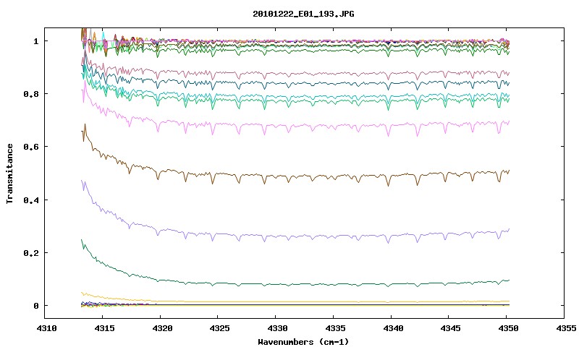
Task: Click the y-axis tick label 0.2
Action: (x=31, y=253)
